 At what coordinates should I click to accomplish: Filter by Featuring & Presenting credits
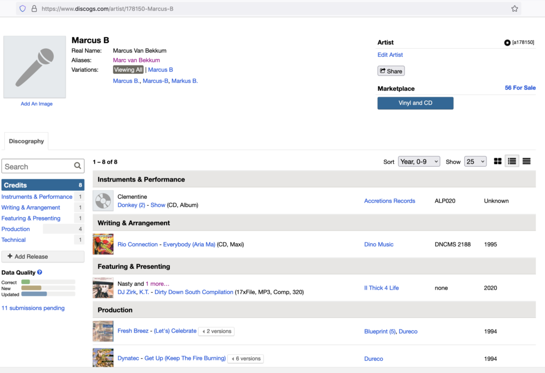pyautogui.click(x=31, y=218)
